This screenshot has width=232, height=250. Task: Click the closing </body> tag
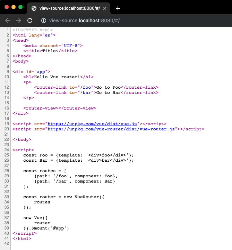pyautogui.click(x=22, y=139)
